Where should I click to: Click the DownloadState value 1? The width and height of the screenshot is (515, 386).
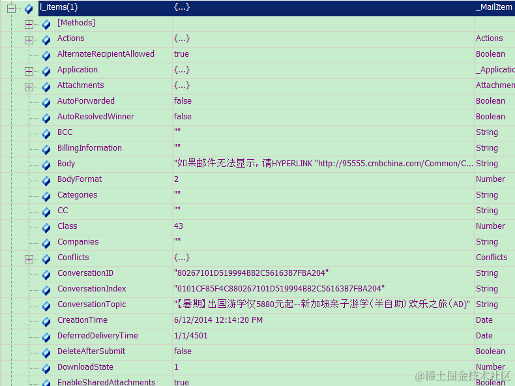[x=177, y=367]
